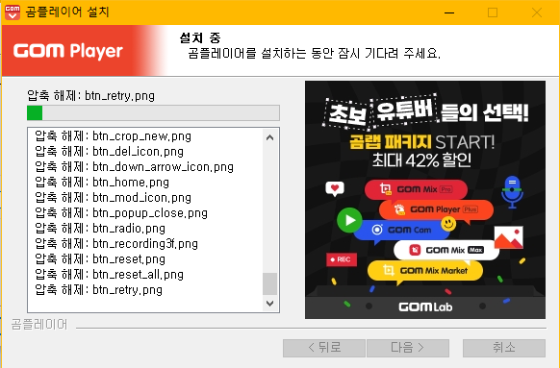Click the 취소 (Cancel) button
Screen dimensions: 560x368
point(504,348)
